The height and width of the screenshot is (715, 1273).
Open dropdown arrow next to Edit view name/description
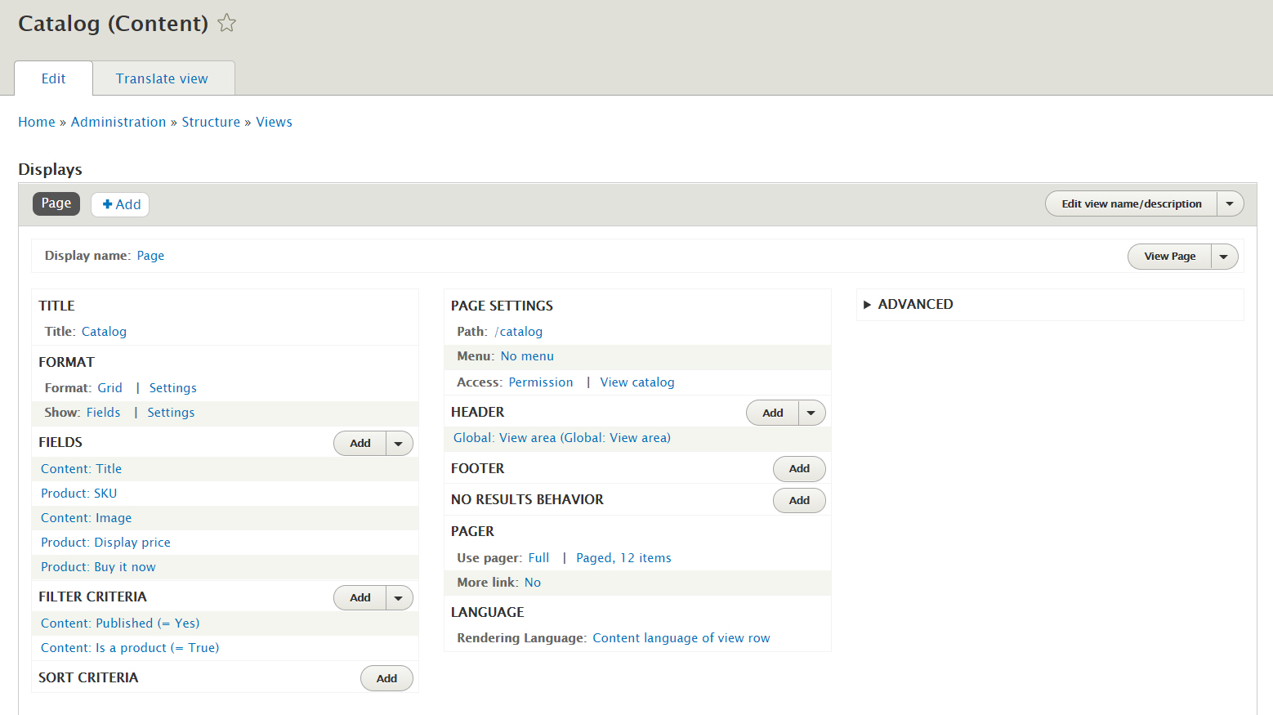[x=1230, y=203]
